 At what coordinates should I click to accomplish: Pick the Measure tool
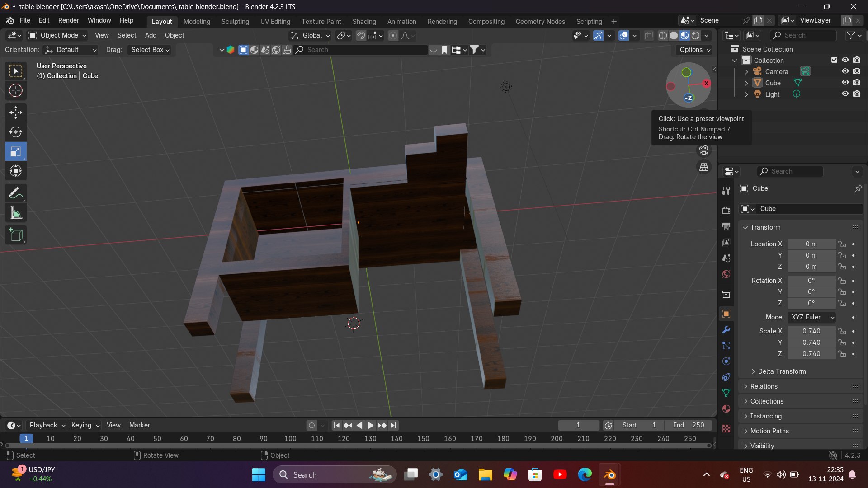[16, 213]
